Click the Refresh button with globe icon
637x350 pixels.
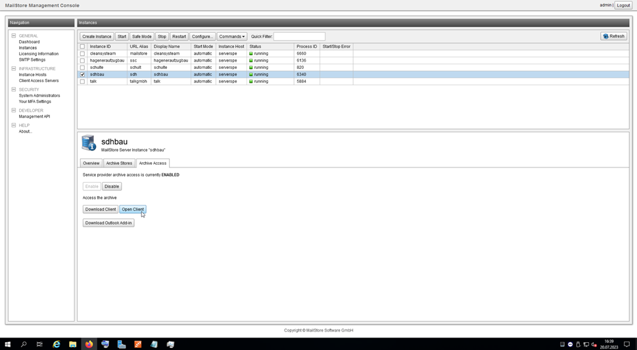pyautogui.click(x=613, y=37)
